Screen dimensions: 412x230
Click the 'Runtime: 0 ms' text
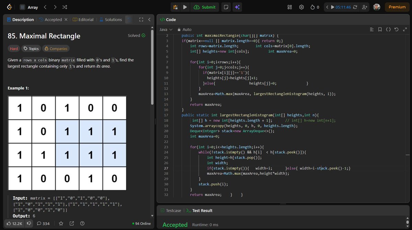pyautogui.click(x=205, y=225)
